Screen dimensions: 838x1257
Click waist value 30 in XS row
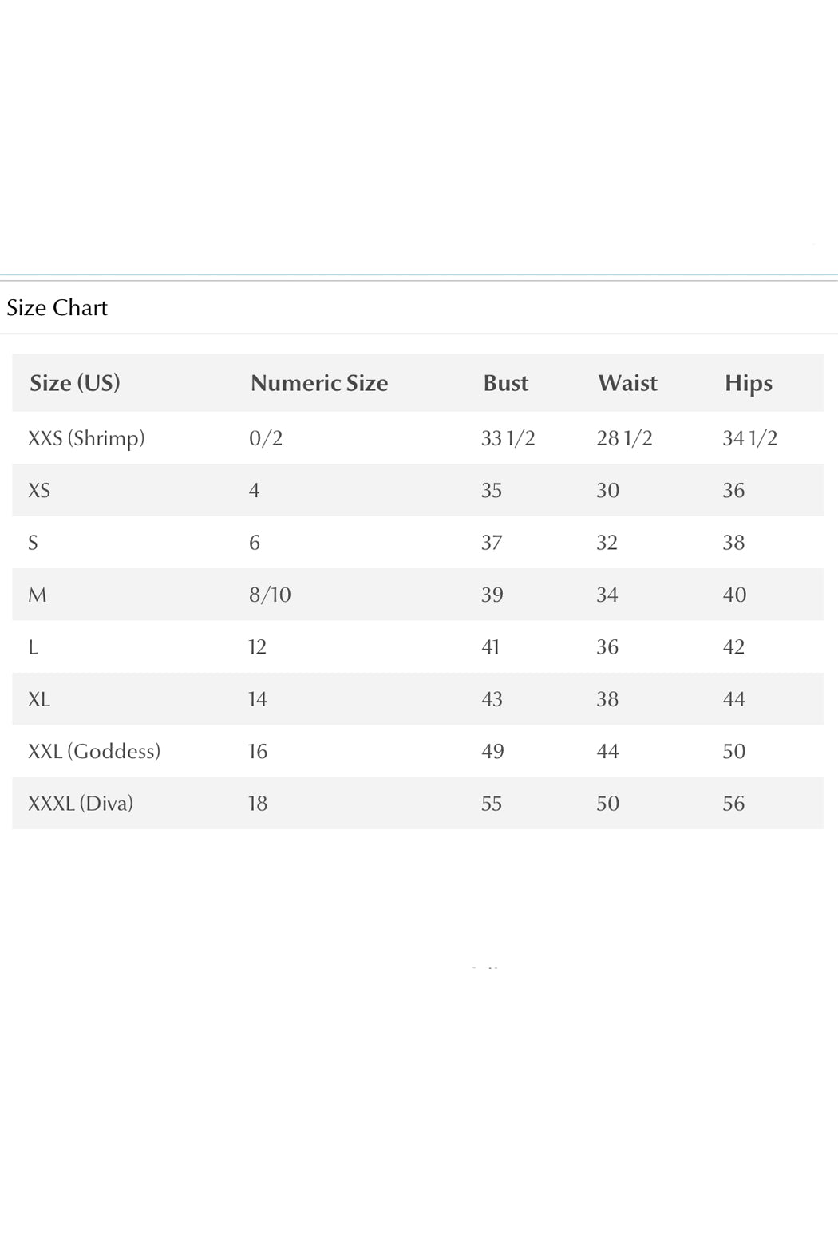(x=607, y=491)
